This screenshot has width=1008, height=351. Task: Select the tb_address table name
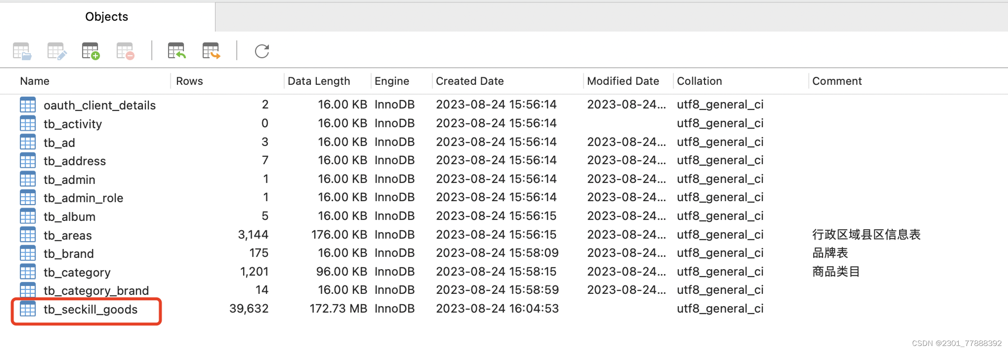point(74,161)
